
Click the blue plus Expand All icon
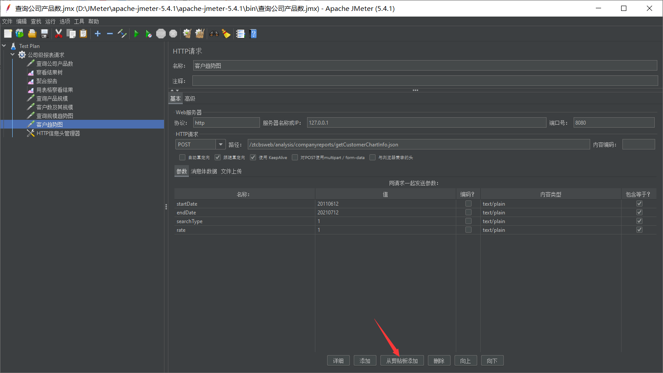click(98, 34)
